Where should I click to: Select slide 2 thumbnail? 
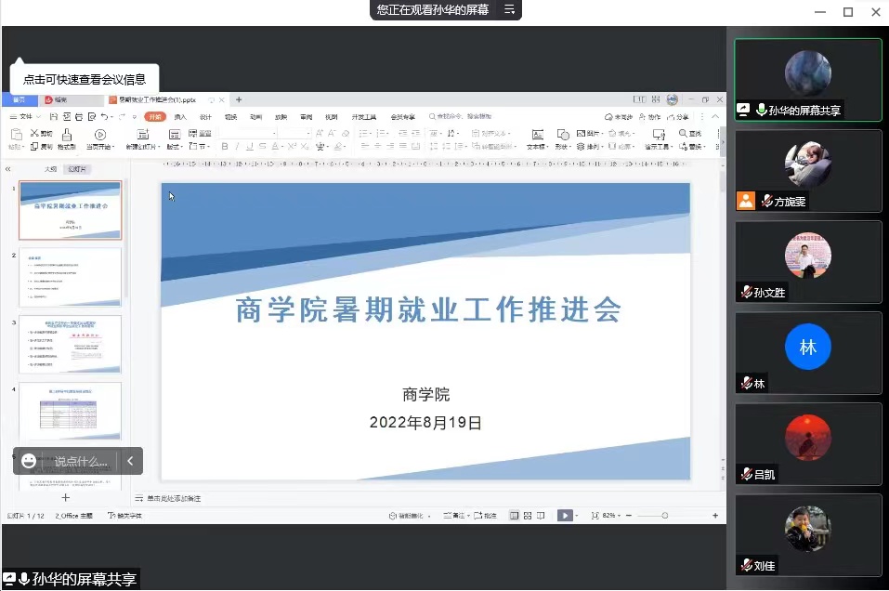click(x=71, y=277)
